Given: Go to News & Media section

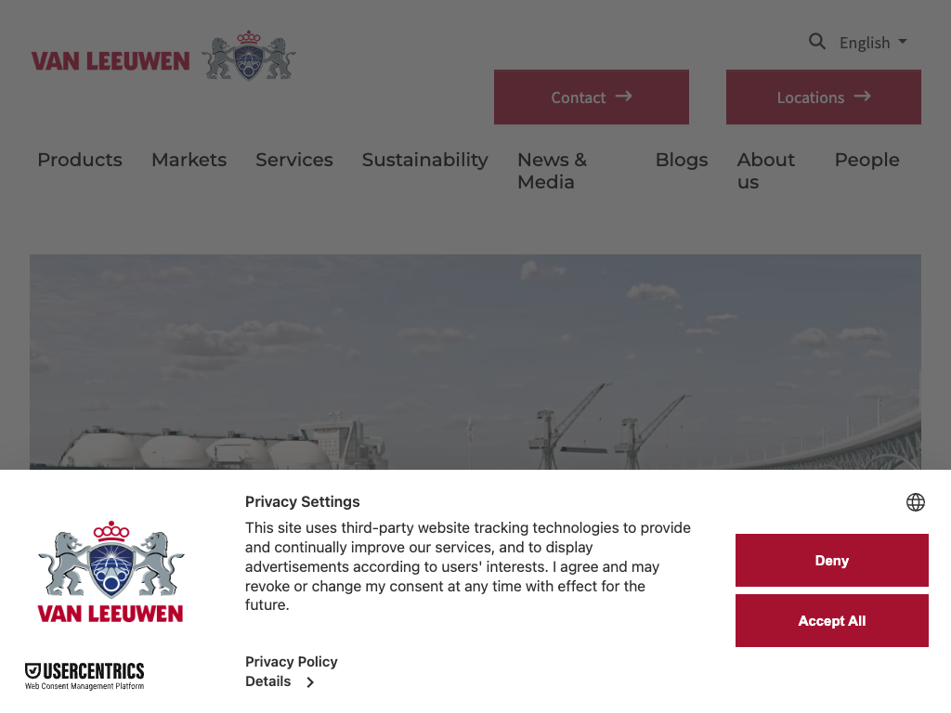Looking at the screenshot, I should coord(552,171).
